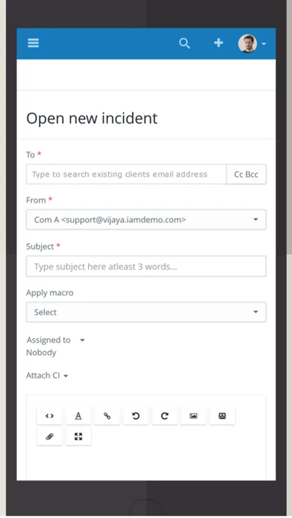The height and width of the screenshot is (518, 292).
Task: Toggle fullscreen editor mode
Action: point(78,437)
